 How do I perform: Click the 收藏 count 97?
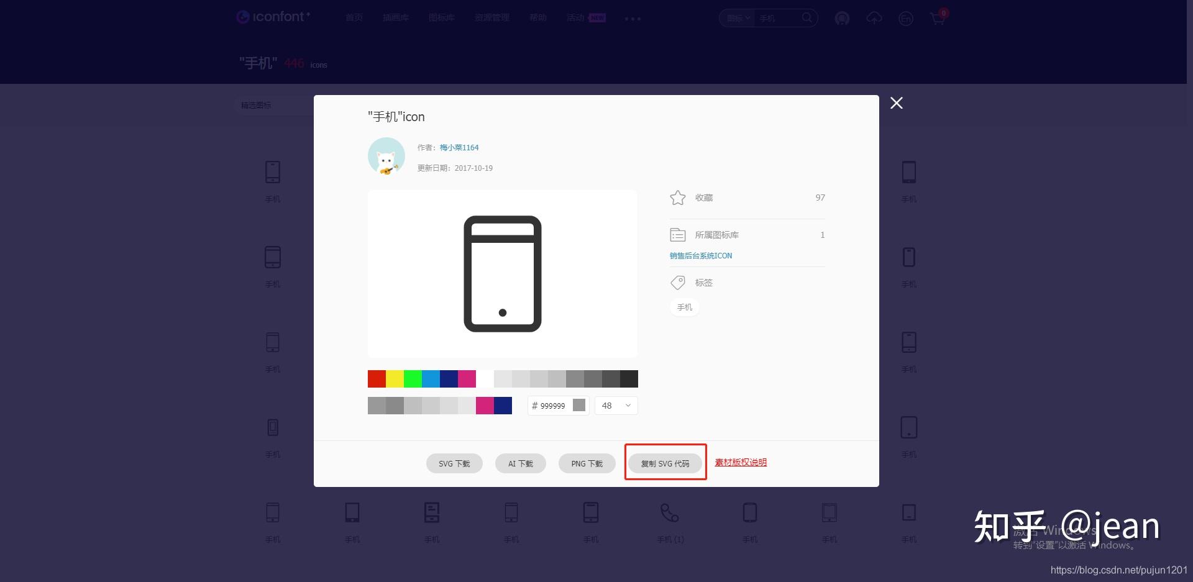tap(820, 198)
